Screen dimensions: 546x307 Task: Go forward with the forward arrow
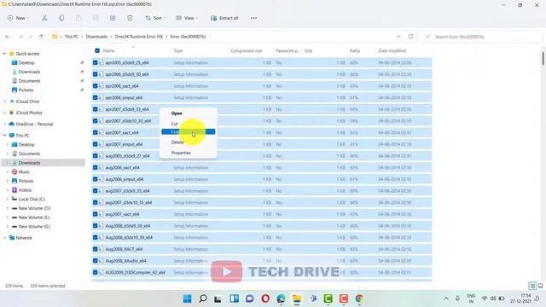(x=20, y=37)
